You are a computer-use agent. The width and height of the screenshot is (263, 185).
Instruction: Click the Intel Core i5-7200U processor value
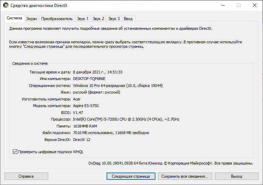[x=126, y=119]
